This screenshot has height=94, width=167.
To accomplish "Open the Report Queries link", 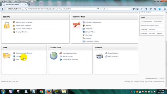I will 113,53.
